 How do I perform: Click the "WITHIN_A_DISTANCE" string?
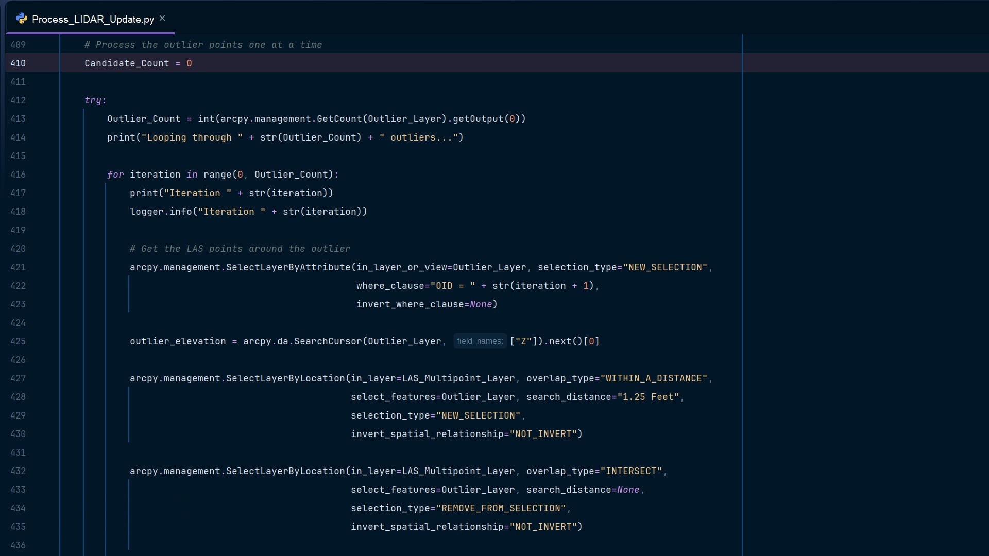point(654,378)
